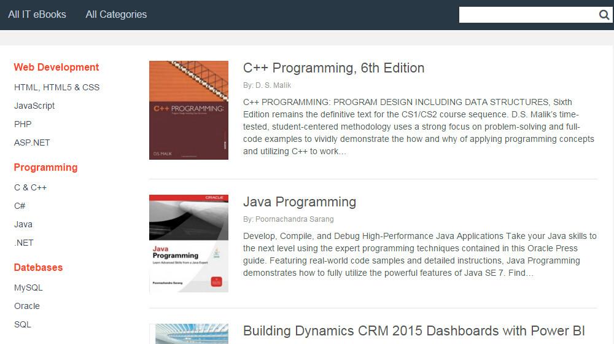Click the Java Programming book cover thumbnail
The width and height of the screenshot is (614, 344).
[188, 243]
